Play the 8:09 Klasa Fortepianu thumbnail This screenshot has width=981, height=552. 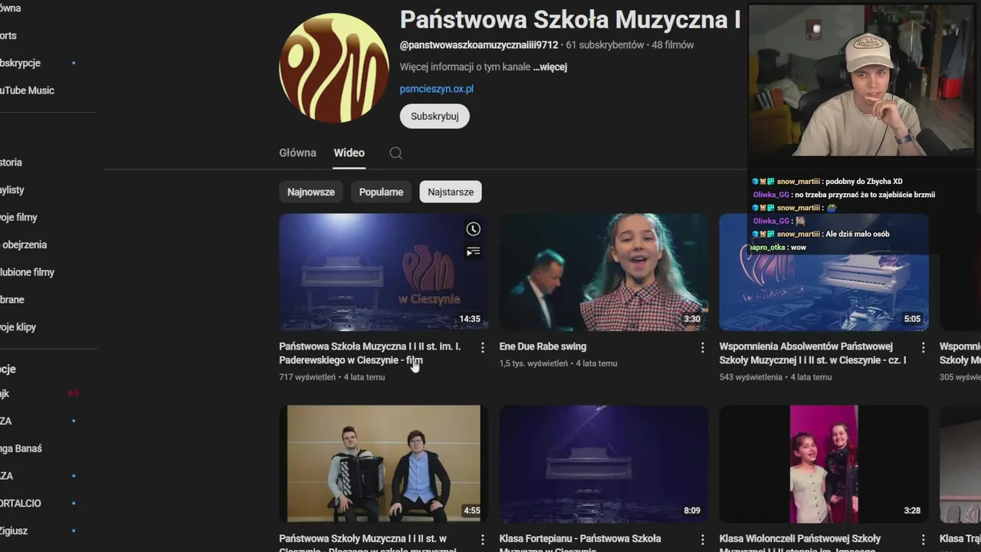pos(604,464)
